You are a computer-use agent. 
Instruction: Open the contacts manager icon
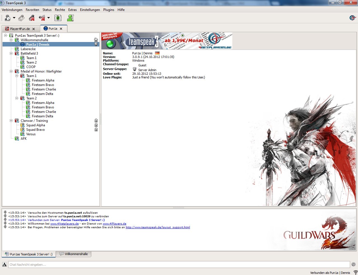pyautogui.click(x=71, y=18)
